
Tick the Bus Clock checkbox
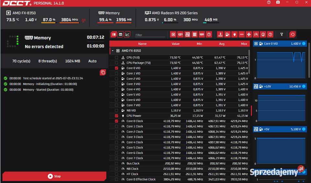(116, 163)
